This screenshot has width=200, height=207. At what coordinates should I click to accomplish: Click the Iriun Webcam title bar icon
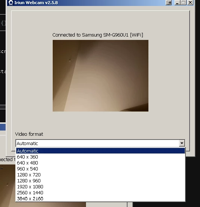point(10,3)
